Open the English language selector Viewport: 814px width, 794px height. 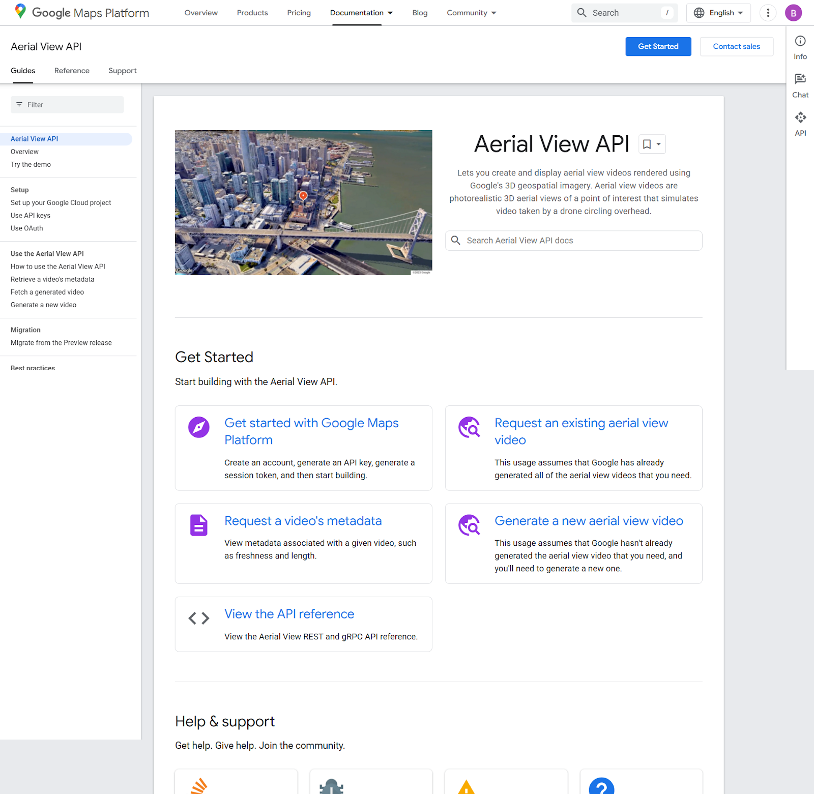coord(718,13)
